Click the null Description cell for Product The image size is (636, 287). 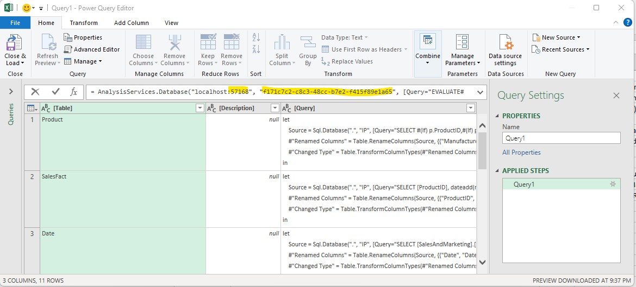pyautogui.click(x=243, y=142)
